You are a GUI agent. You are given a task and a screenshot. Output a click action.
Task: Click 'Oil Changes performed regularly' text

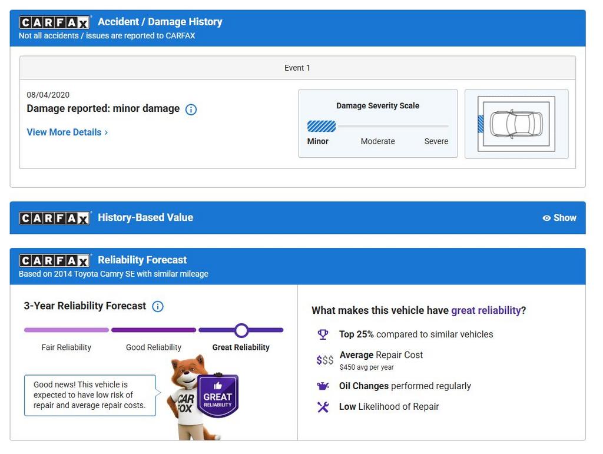(x=405, y=386)
